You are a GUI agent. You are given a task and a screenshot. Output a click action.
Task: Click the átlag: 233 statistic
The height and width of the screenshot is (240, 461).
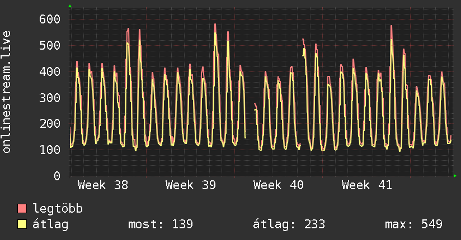(289, 224)
